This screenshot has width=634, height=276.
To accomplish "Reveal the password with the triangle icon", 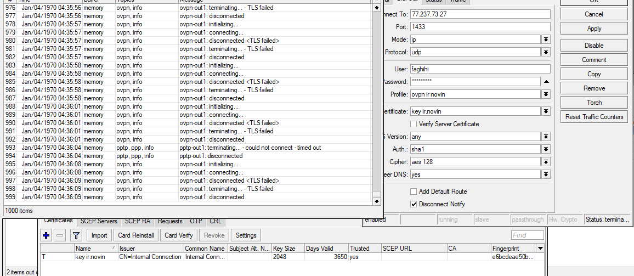I will point(546,82).
